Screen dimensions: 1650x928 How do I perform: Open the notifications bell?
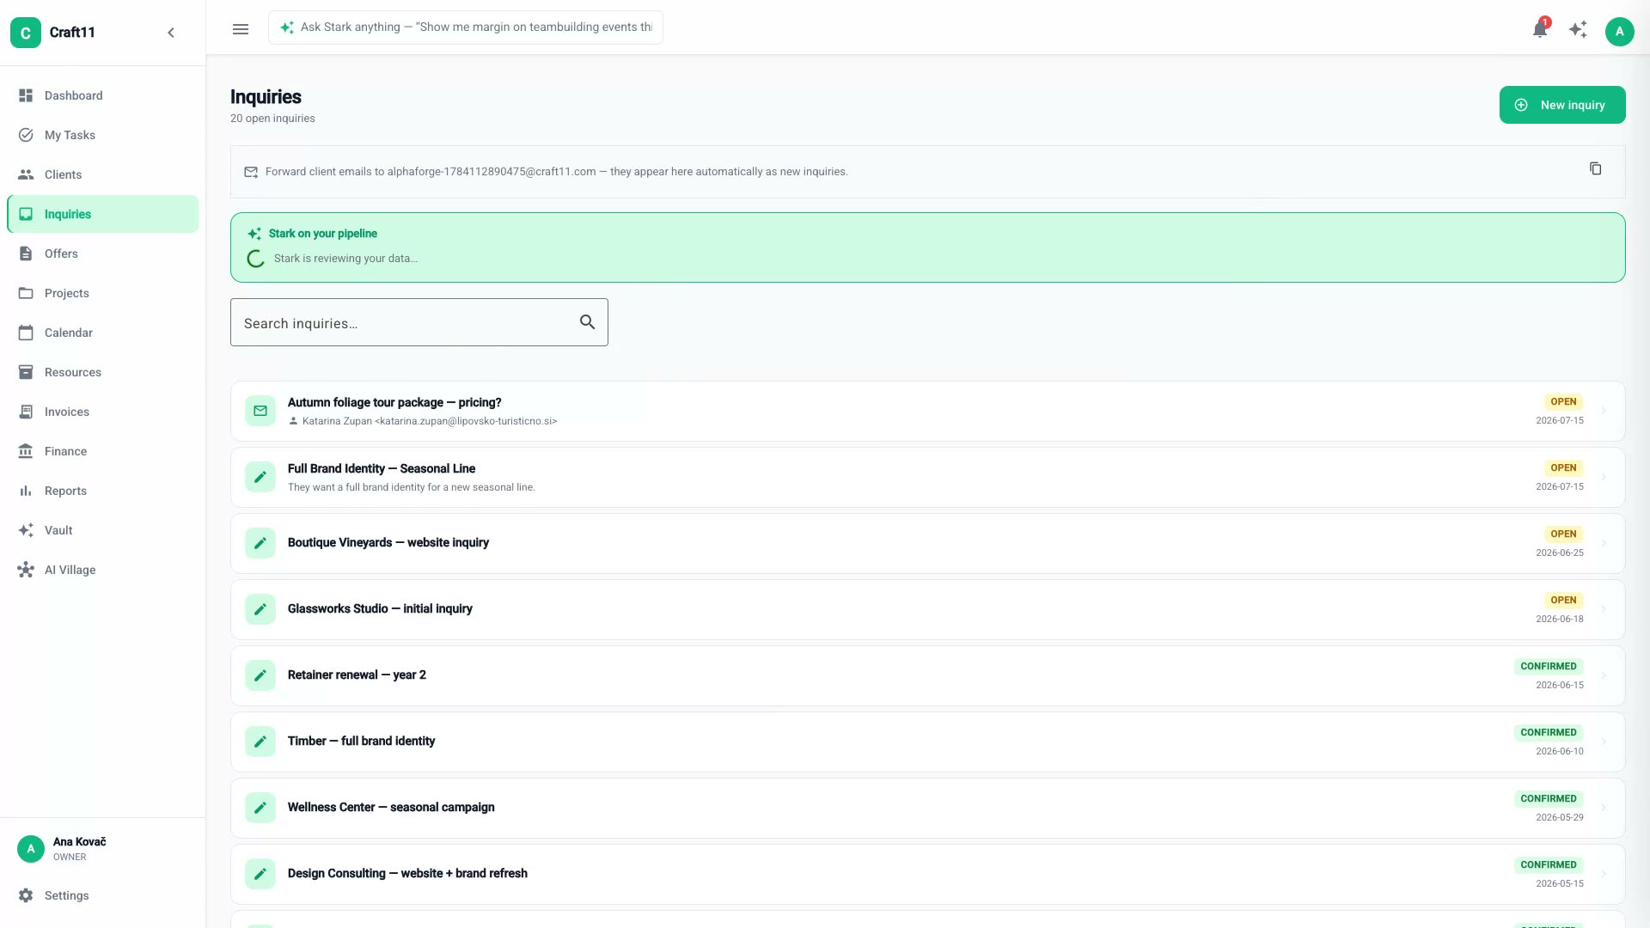(1540, 31)
